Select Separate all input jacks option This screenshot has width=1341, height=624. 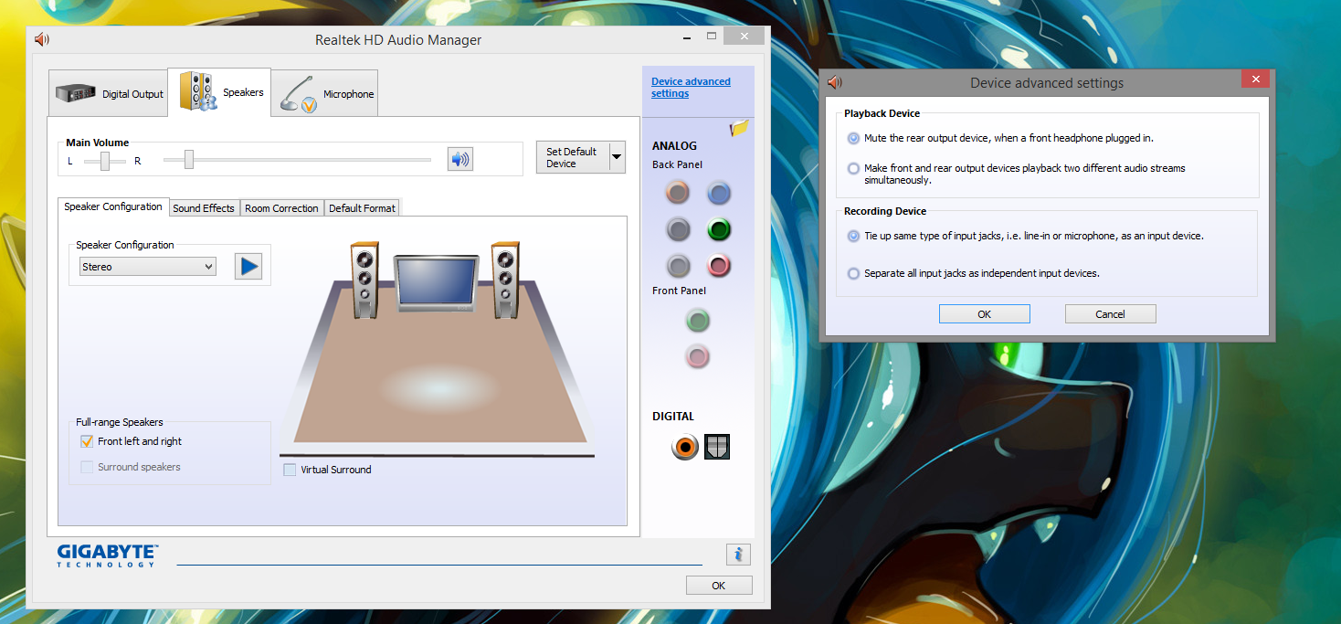pos(853,273)
